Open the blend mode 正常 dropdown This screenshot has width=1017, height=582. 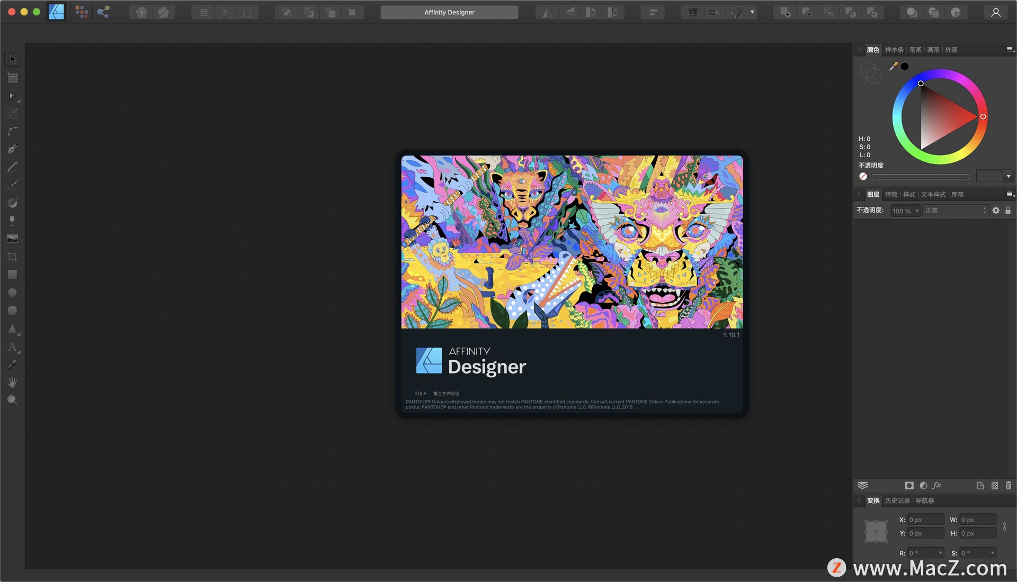(x=956, y=211)
